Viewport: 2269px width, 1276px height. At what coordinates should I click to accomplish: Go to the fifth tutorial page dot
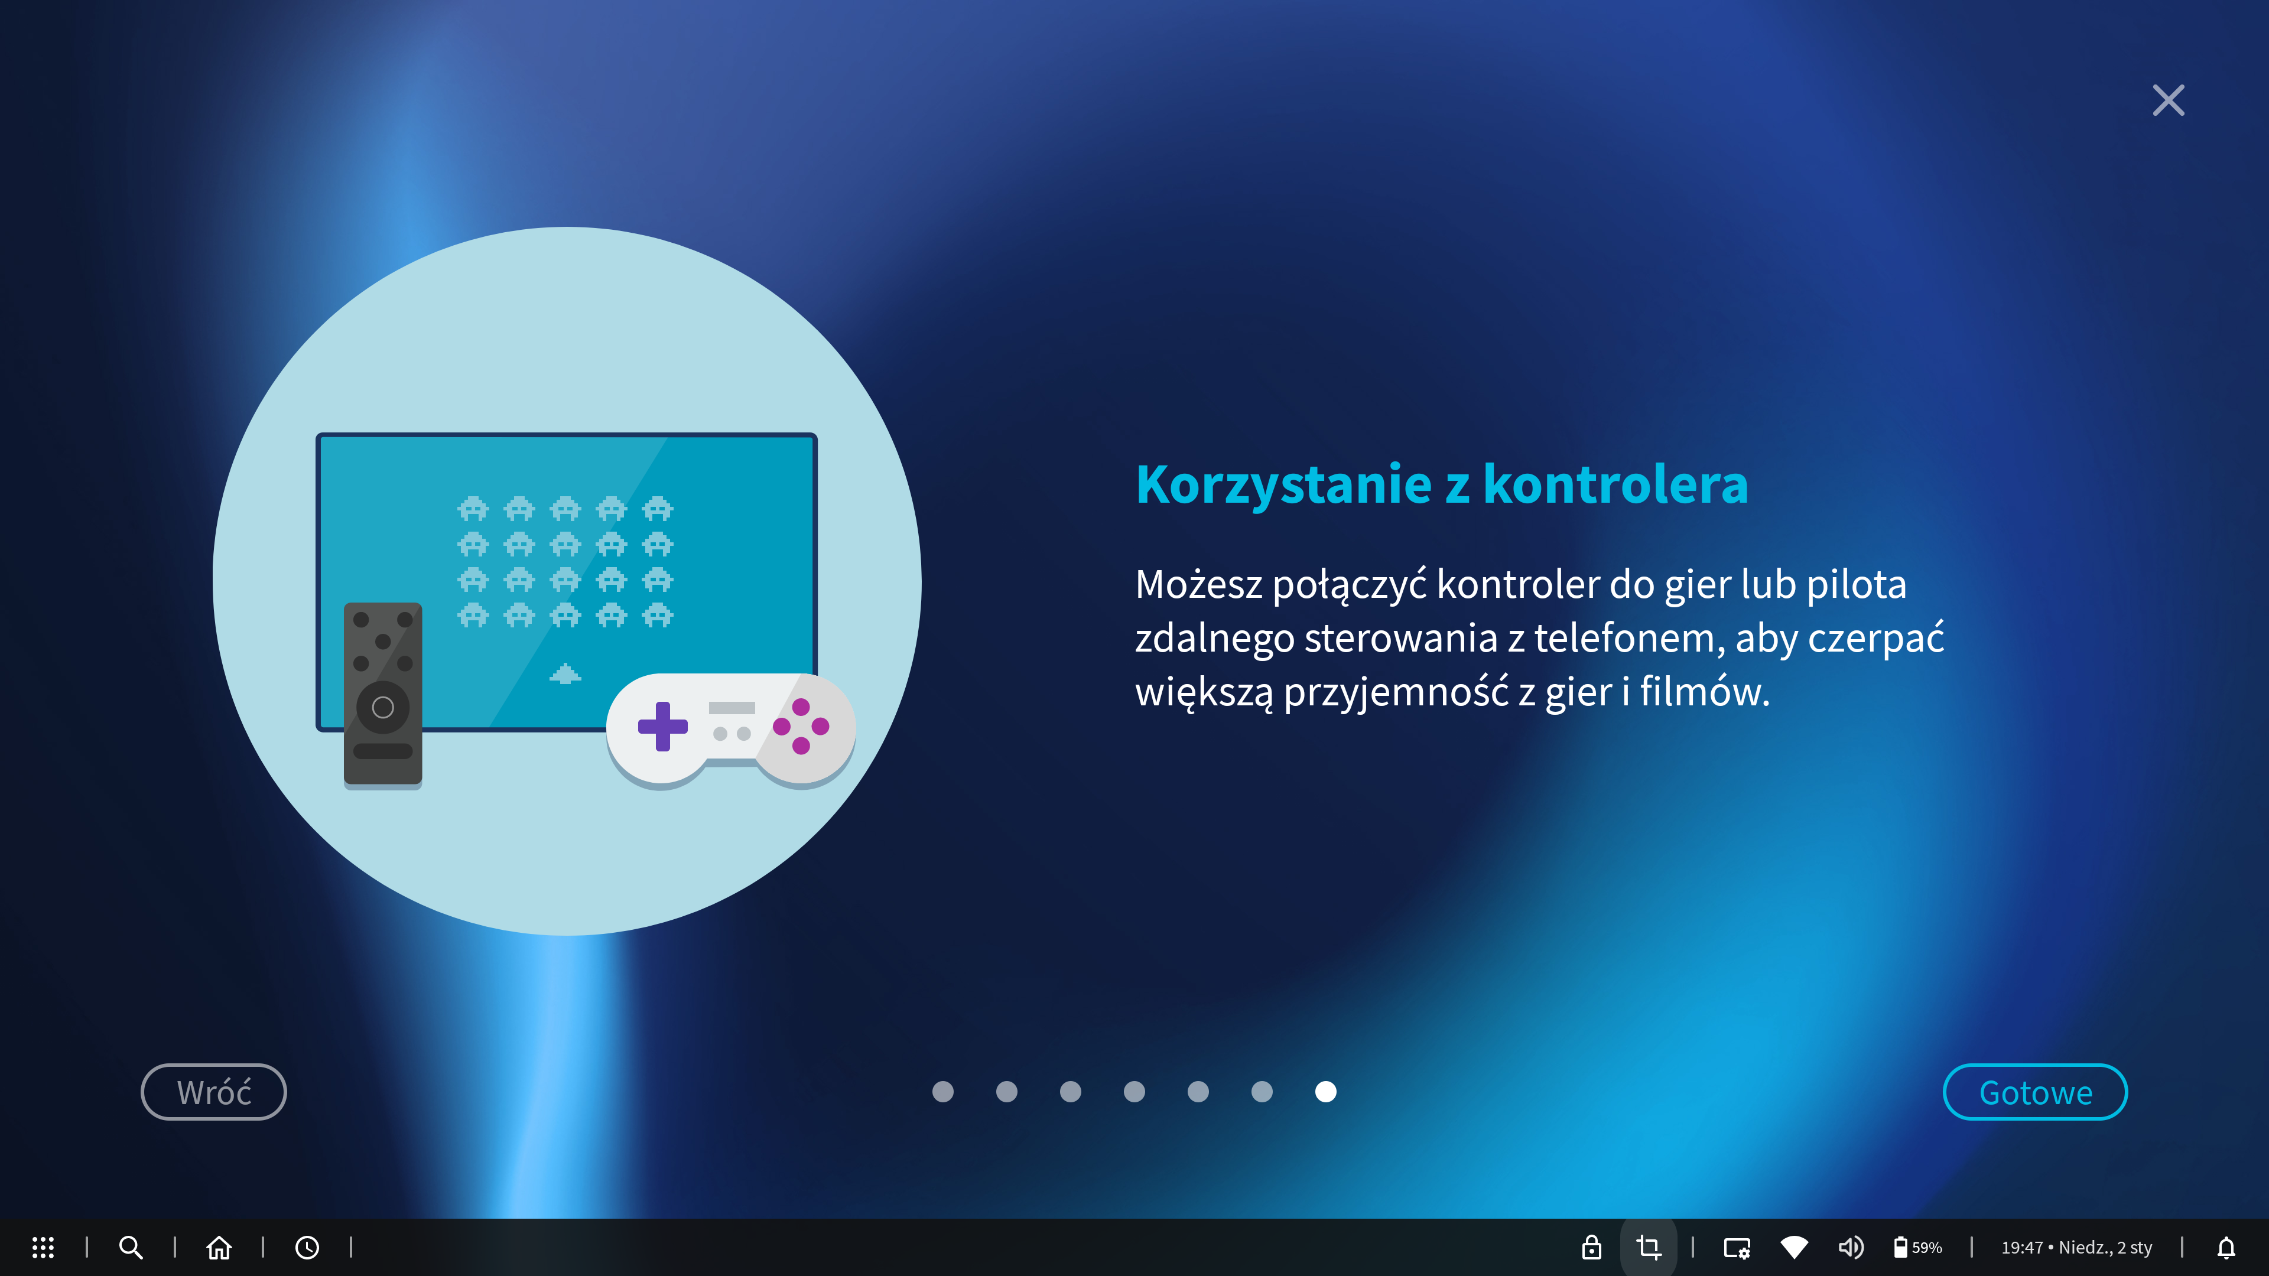[1198, 1092]
